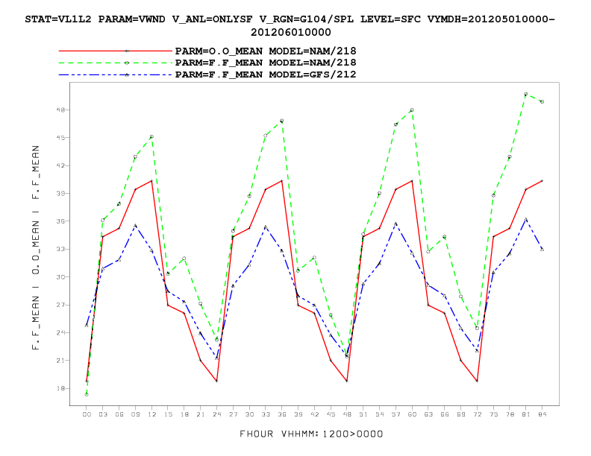This screenshot has width=591, height=456.
Task: Click the x-axis forecast hour label 24
Action: tap(216, 414)
